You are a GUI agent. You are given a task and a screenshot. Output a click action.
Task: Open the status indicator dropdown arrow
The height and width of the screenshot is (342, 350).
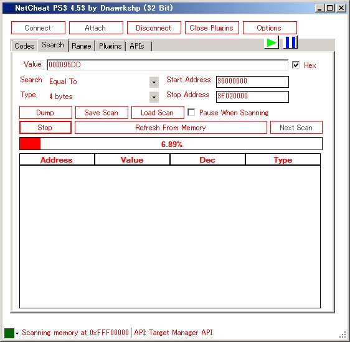17,333
